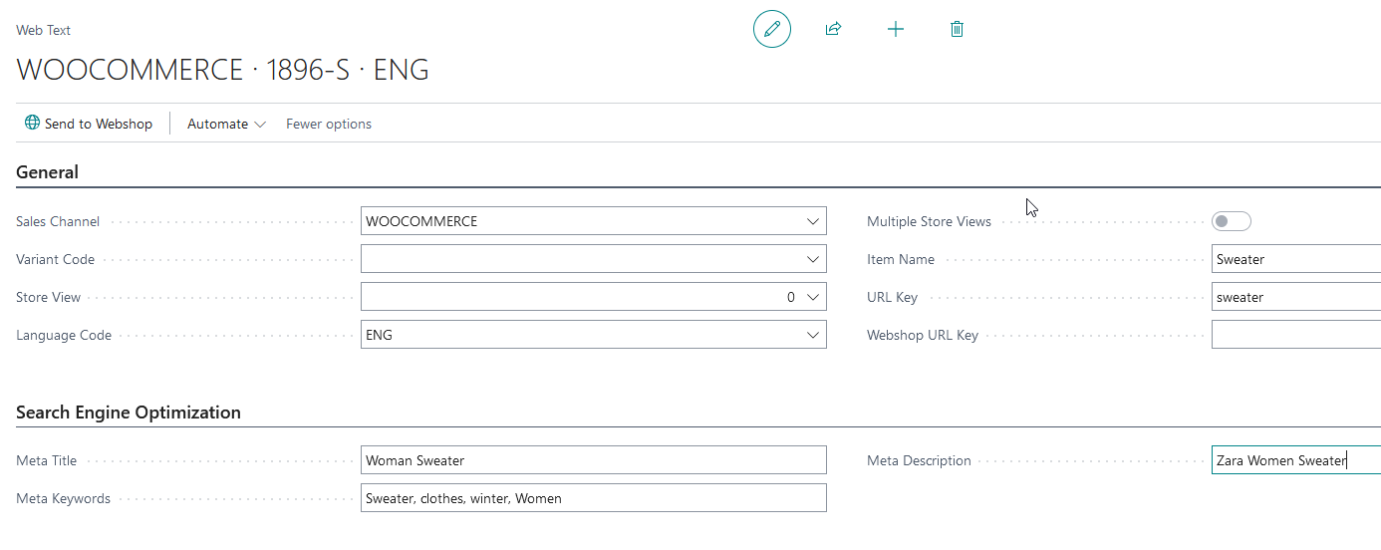Click the trash delete icon
Screen dimensions: 1381x550
(958, 29)
